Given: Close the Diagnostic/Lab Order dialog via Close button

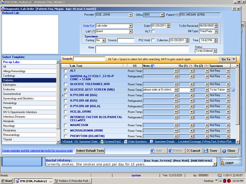Looking at the screenshot, I should pos(230,151).
